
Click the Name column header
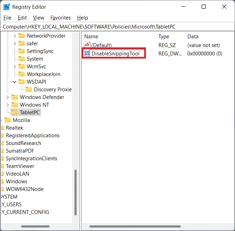click(119, 37)
